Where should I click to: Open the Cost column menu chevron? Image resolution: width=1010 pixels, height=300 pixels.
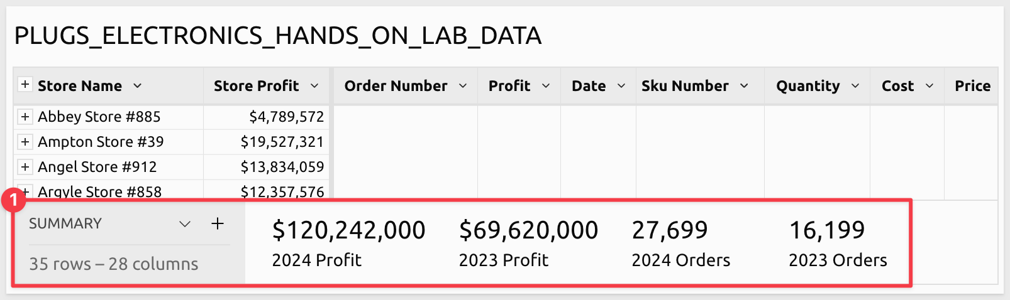click(930, 86)
